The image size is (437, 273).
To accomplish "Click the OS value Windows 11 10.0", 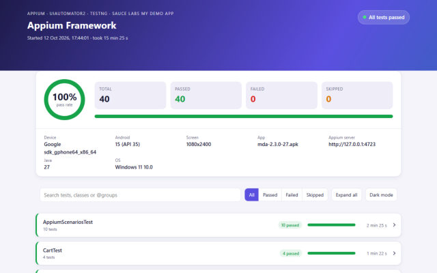I will [x=134, y=167].
